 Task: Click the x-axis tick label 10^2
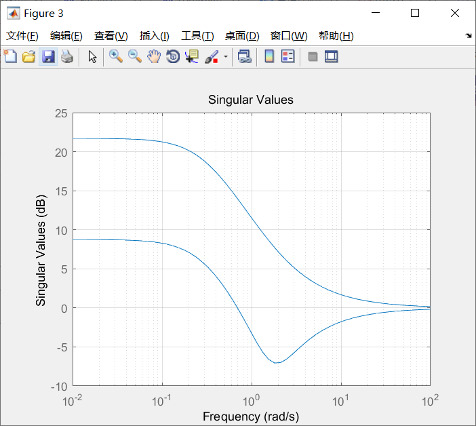(430, 400)
